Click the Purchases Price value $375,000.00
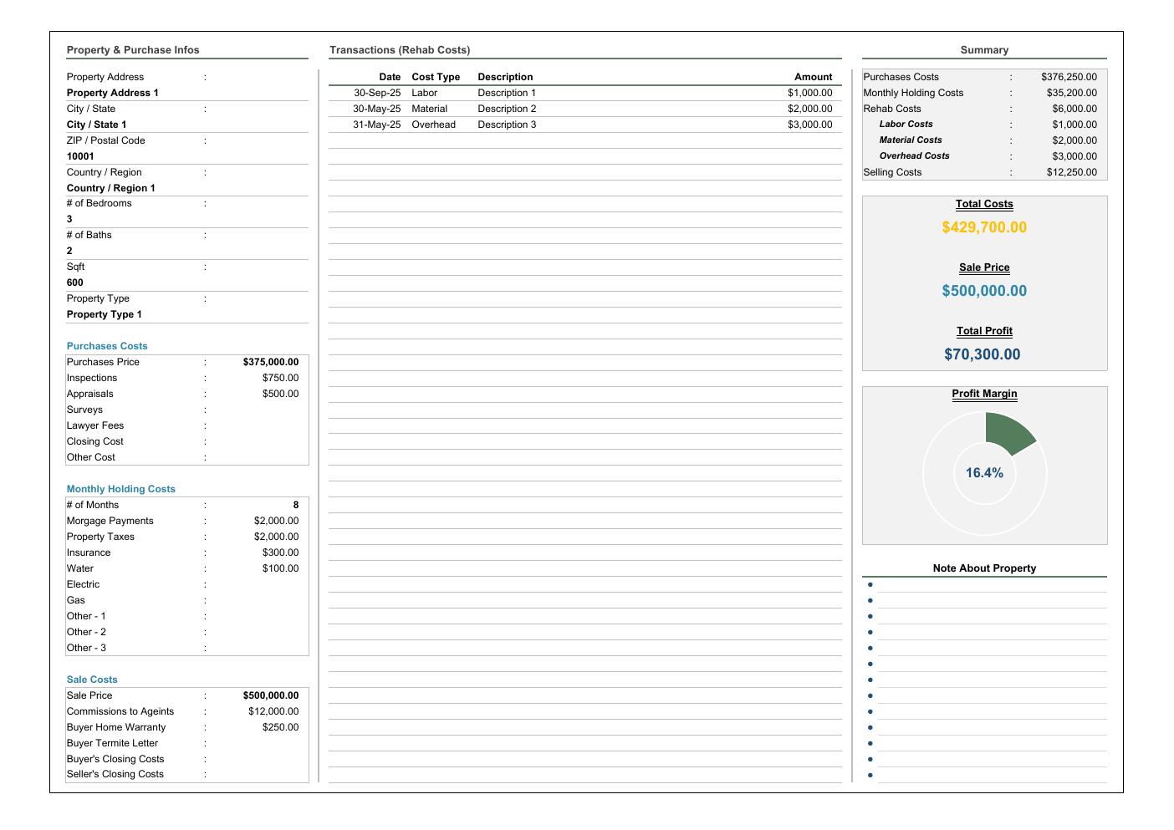 click(x=270, y=362)
